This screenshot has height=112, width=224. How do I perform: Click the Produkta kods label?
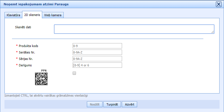pos(30,46)
